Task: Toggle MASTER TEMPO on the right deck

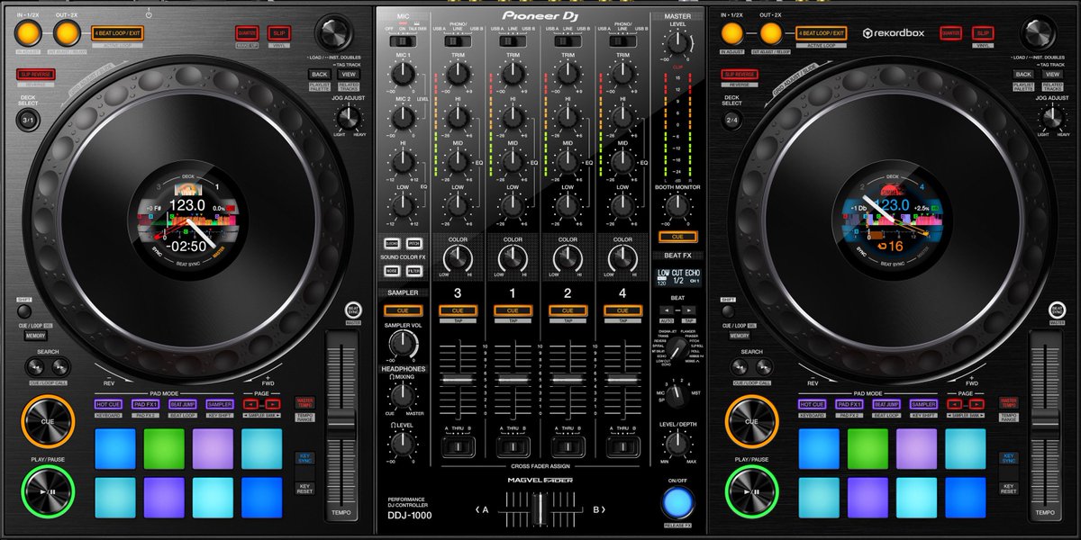Action: tap(1009, 402)
